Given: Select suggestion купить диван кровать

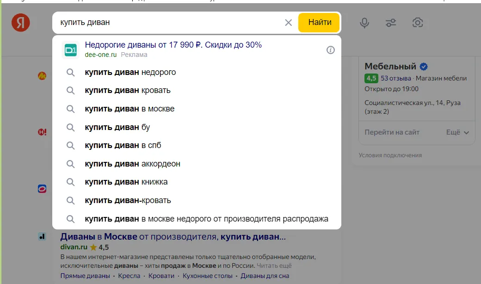Looking at the screenshot, I should coord(197,91).
